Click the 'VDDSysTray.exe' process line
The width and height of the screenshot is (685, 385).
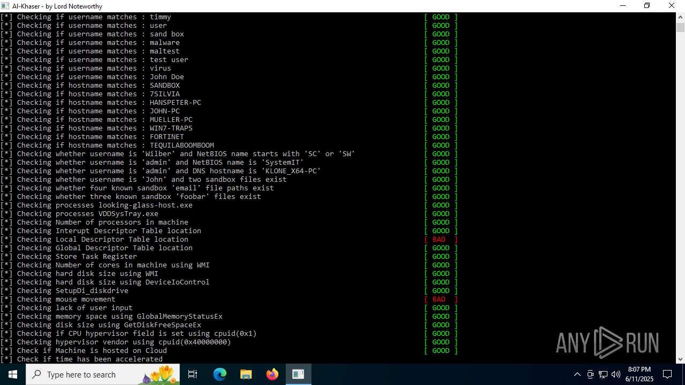tap(79, 214)
